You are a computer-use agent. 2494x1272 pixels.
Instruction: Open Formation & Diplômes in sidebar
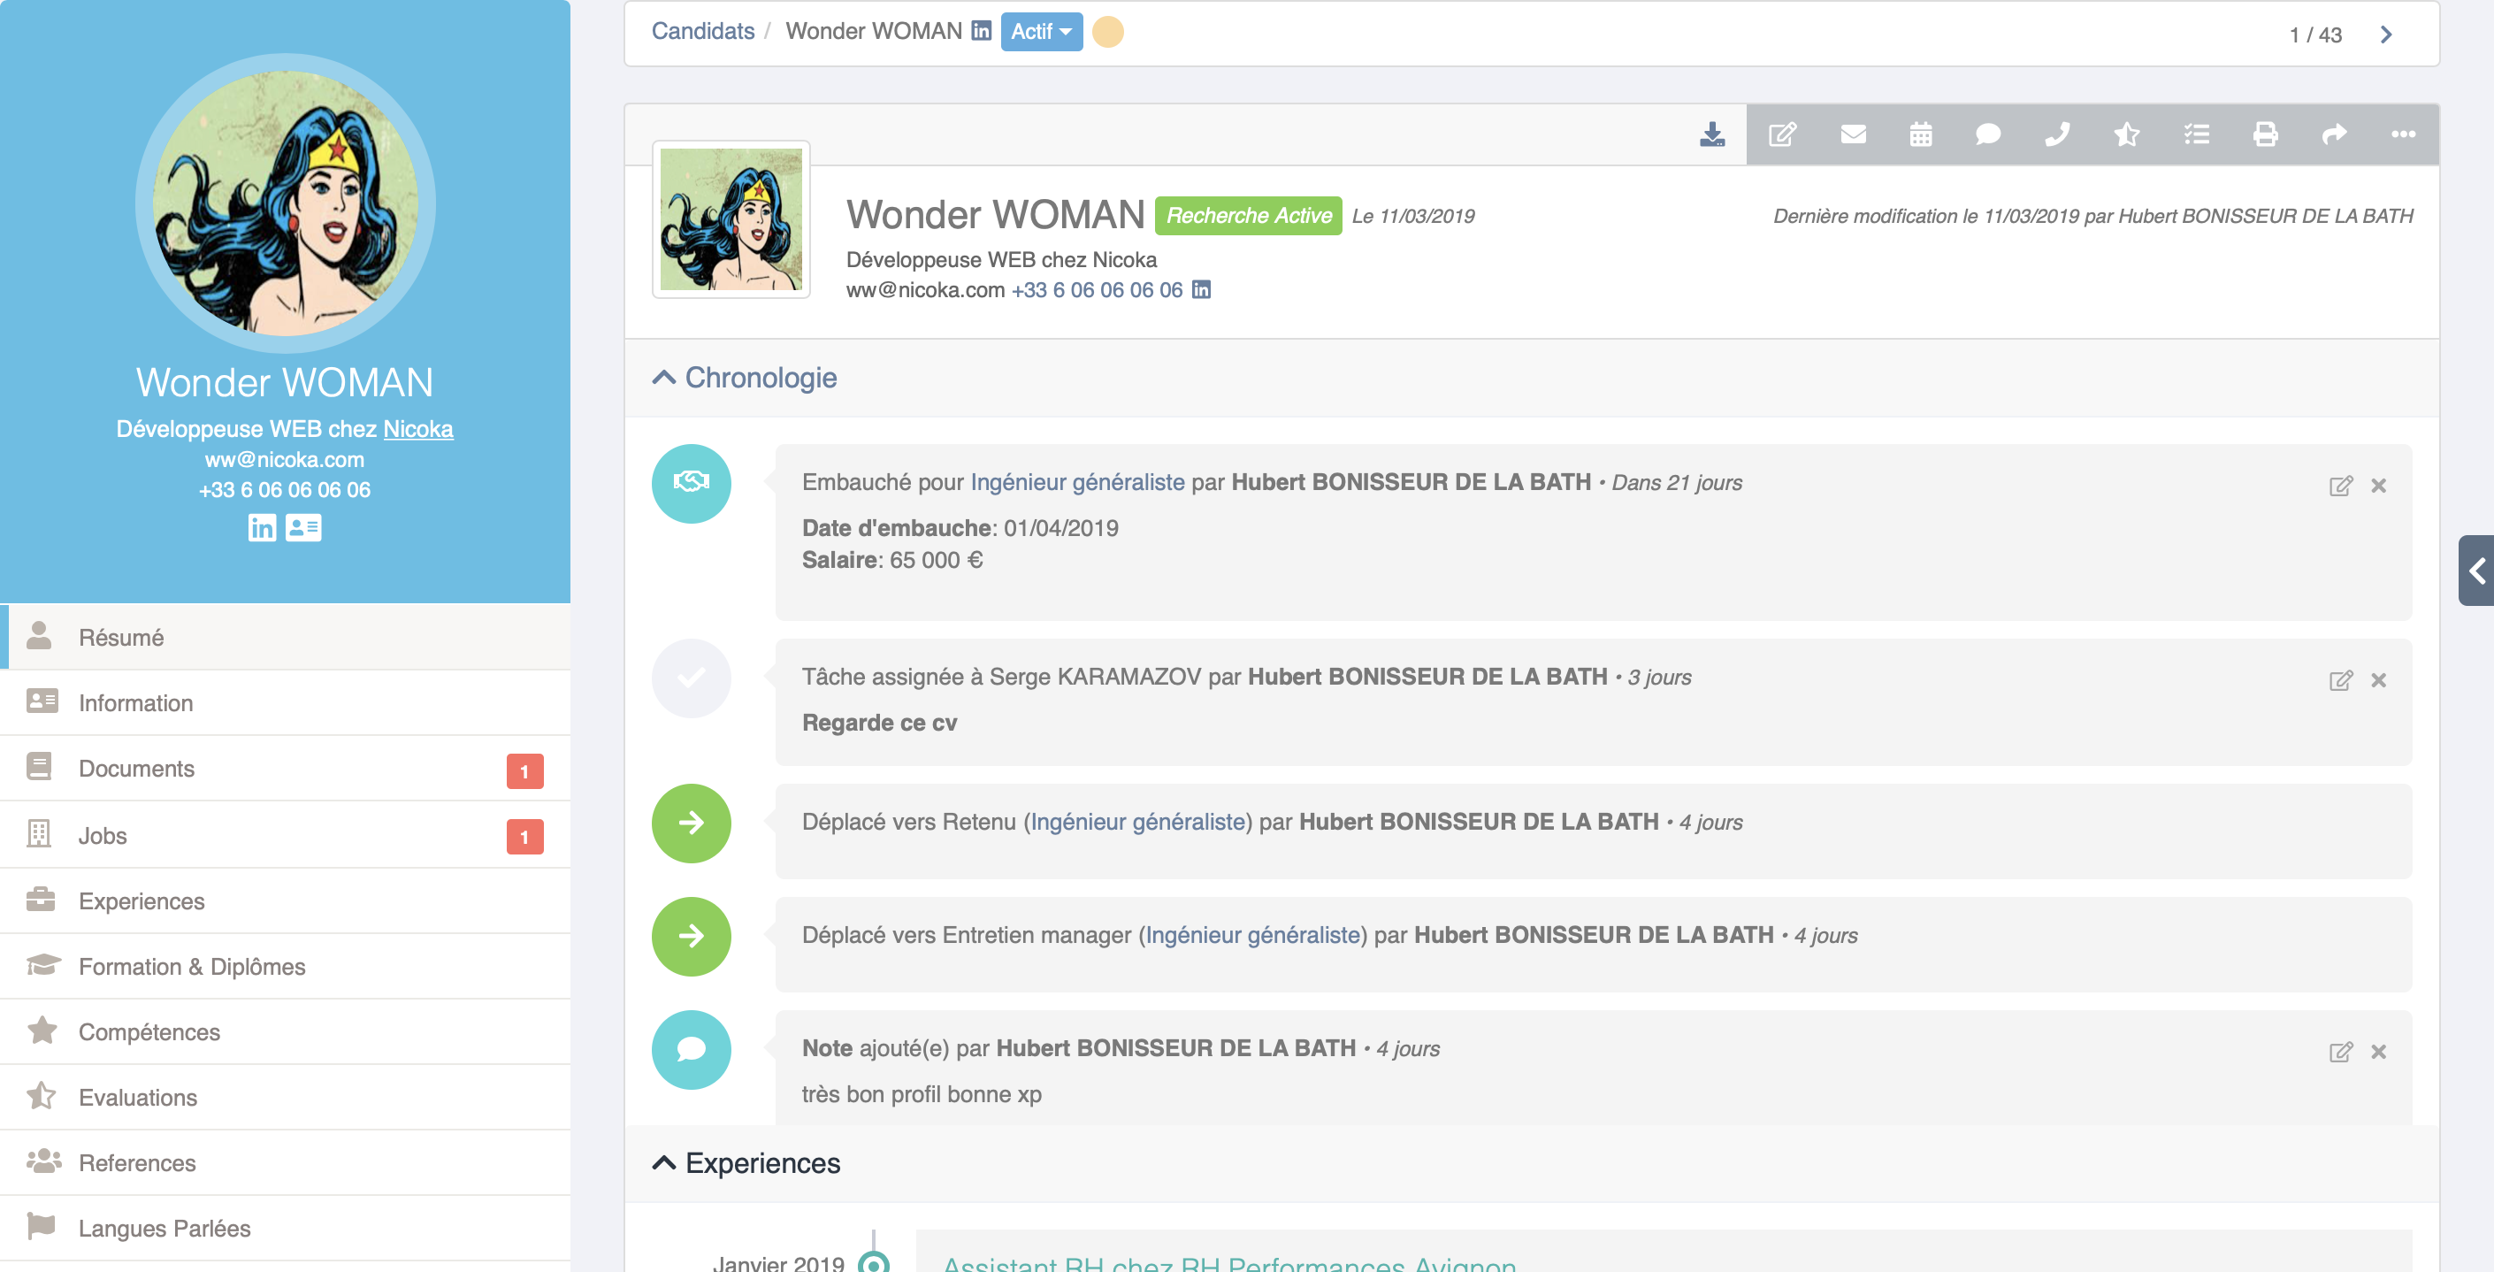(x=286, y=967)
